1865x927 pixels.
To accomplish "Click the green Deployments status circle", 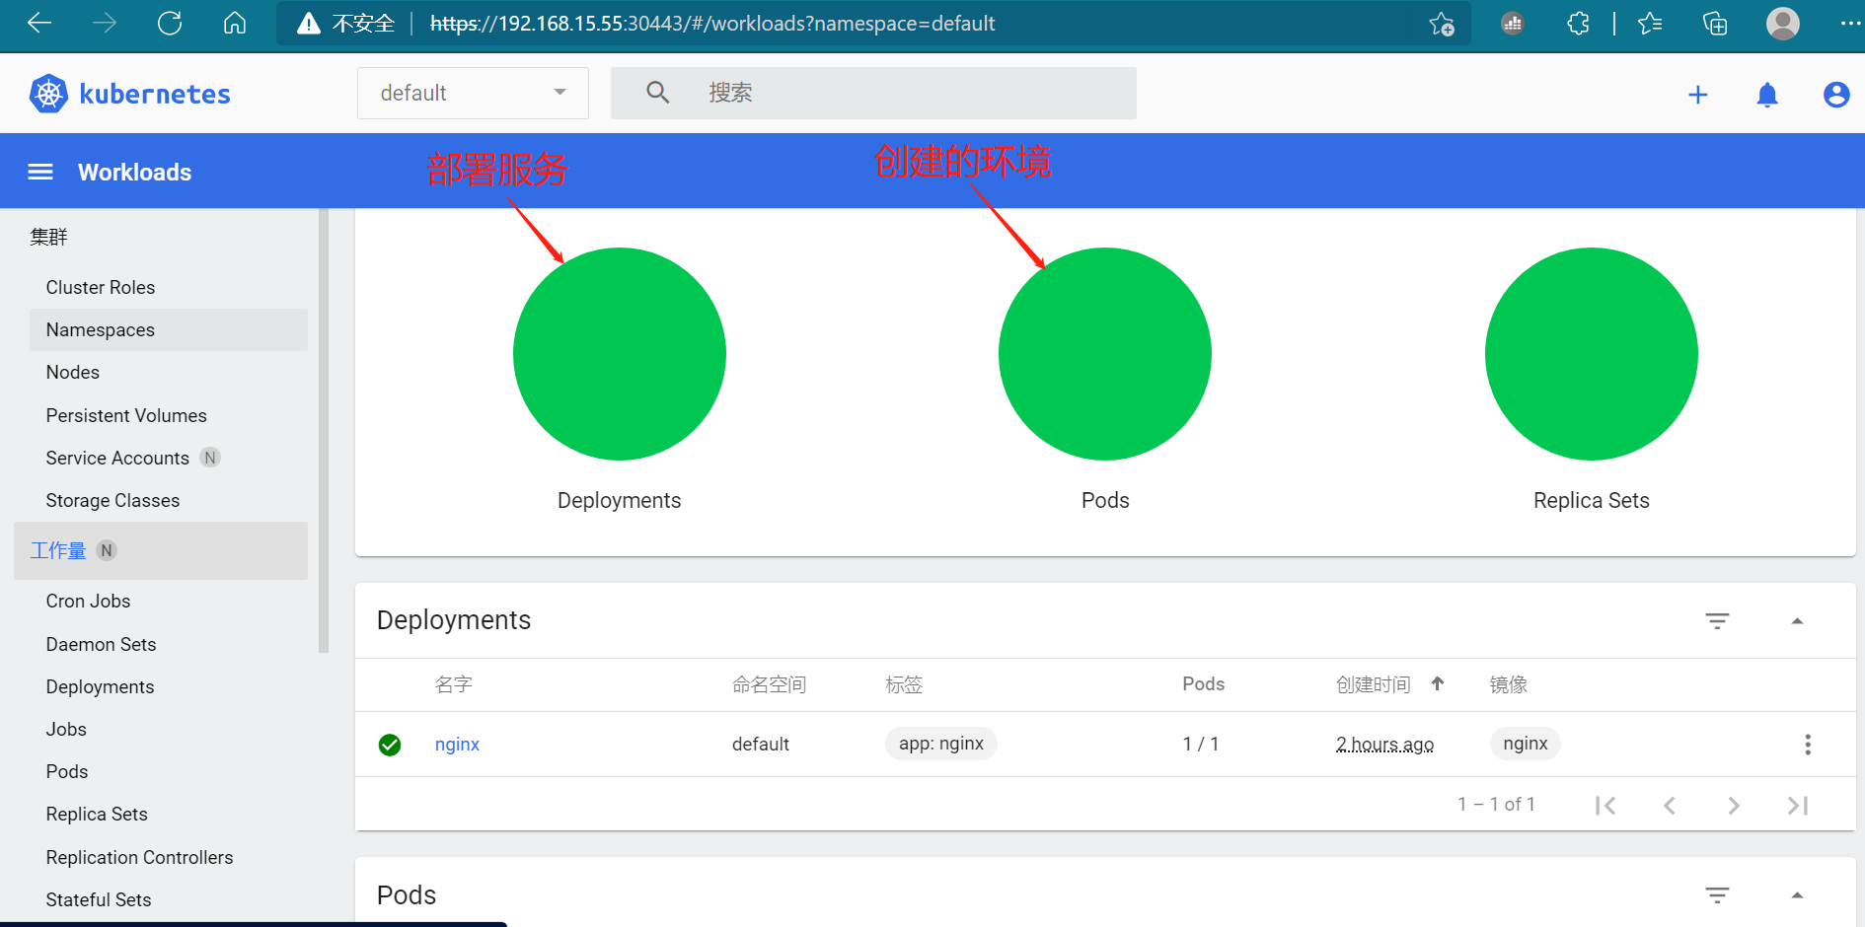I will click(x=620, y=354).
